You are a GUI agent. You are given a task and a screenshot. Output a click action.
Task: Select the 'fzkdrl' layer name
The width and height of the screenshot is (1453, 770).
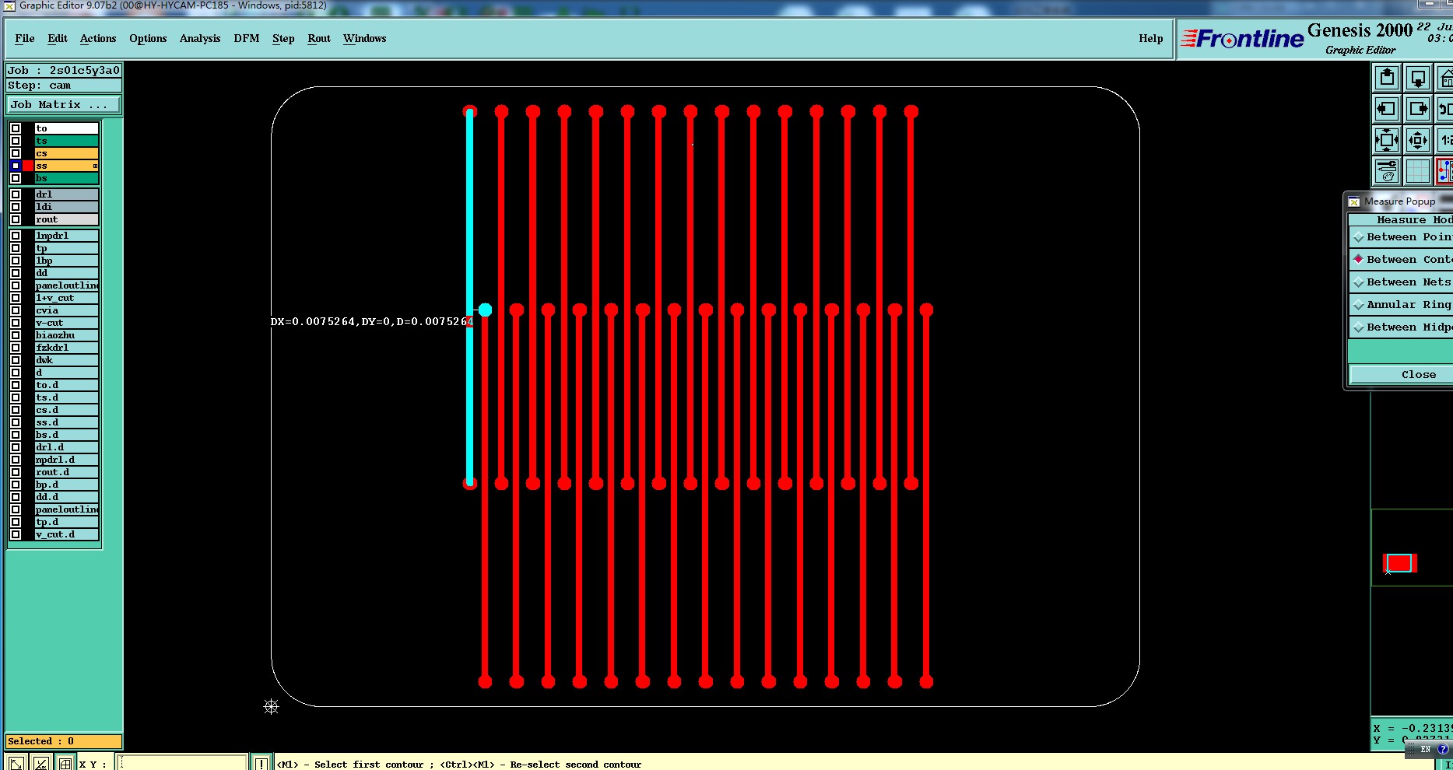pyautogui.click(x=67, y=348)
